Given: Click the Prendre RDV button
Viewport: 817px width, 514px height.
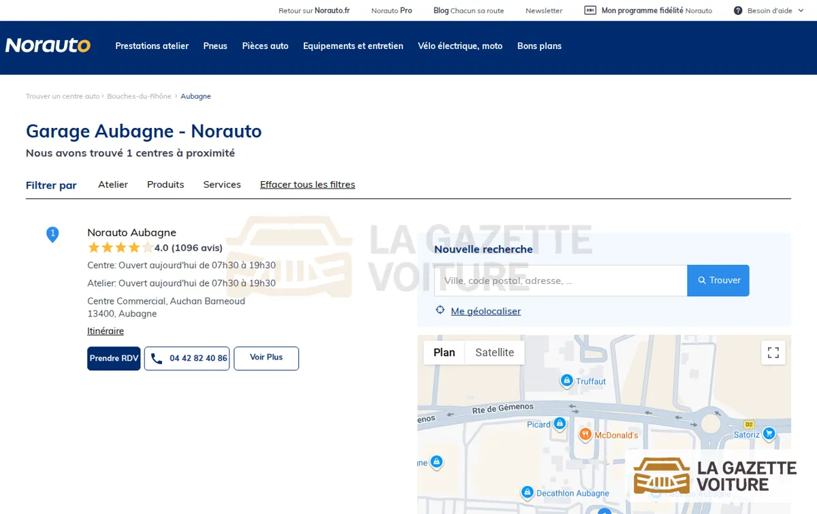Looking at the screenshot, I should click(x=114, y=358).
